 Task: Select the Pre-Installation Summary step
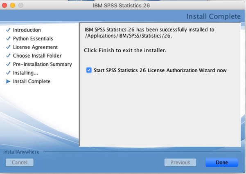coord(42,64)
